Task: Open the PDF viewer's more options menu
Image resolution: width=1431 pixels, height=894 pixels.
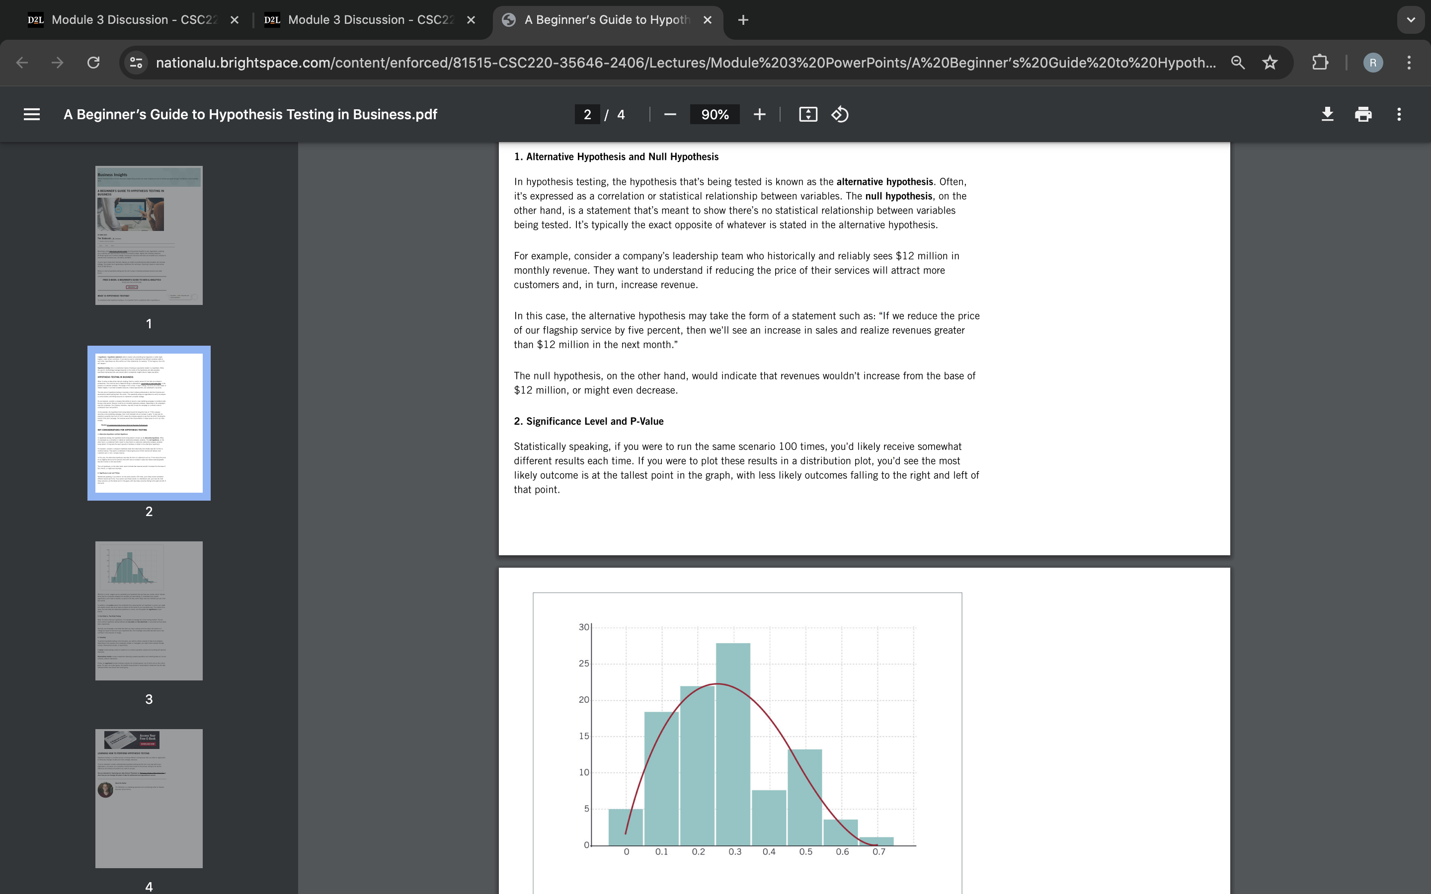Action: (x=1399, y=114)
